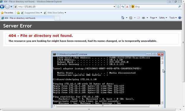
Task: Open the Suggested Sites link
Action: 31,13
